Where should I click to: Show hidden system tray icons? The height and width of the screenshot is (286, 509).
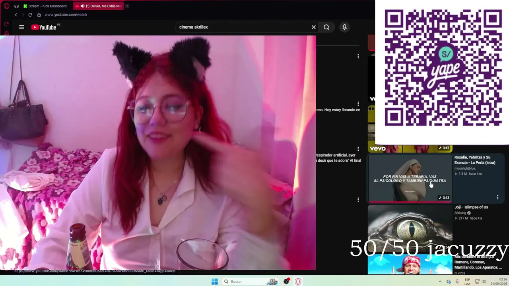tap(440, 282)
